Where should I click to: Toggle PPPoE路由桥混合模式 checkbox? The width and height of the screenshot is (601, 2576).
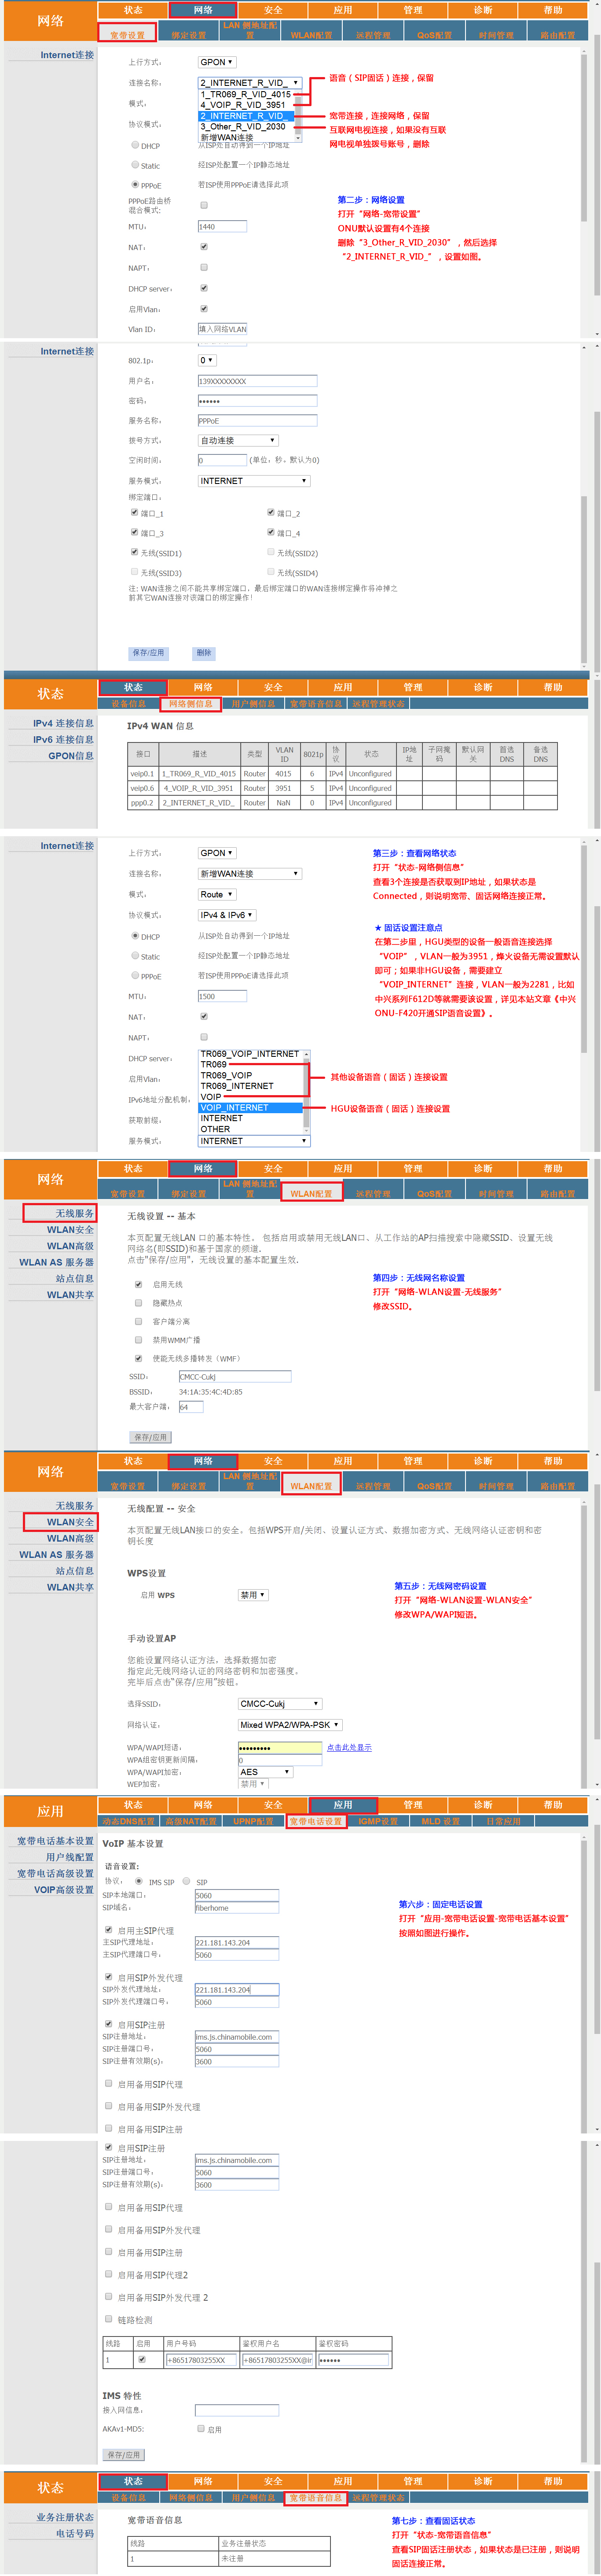pos(204,205)
